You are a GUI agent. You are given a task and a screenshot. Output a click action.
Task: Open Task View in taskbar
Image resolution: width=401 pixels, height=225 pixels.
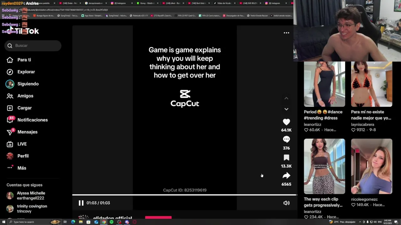[65, 222]
